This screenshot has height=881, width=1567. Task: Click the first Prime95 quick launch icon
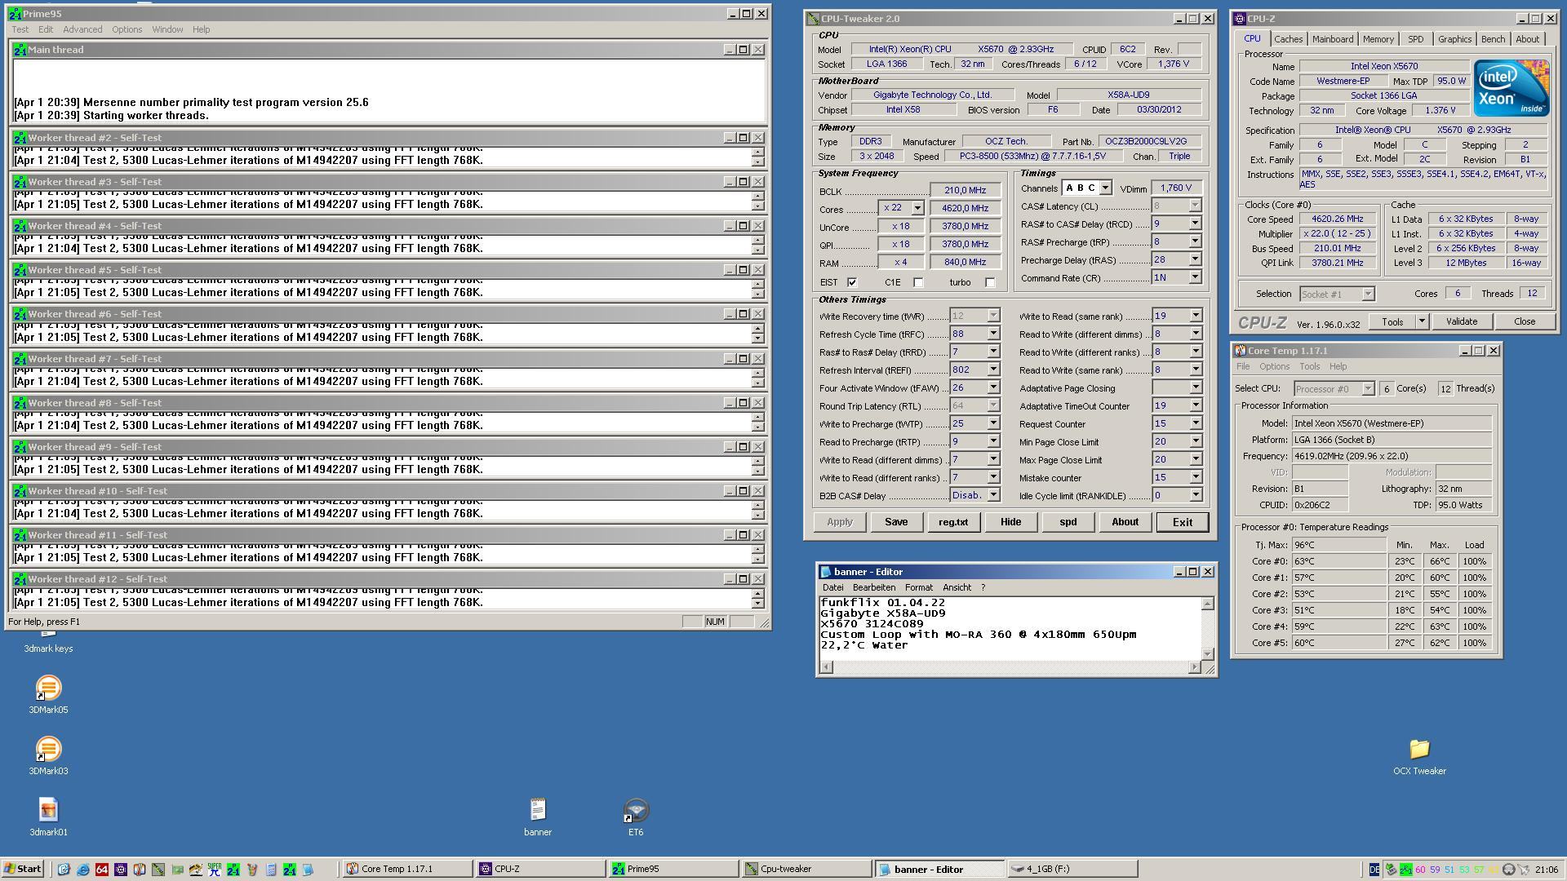pyautogui.click(x=233, y=870)
